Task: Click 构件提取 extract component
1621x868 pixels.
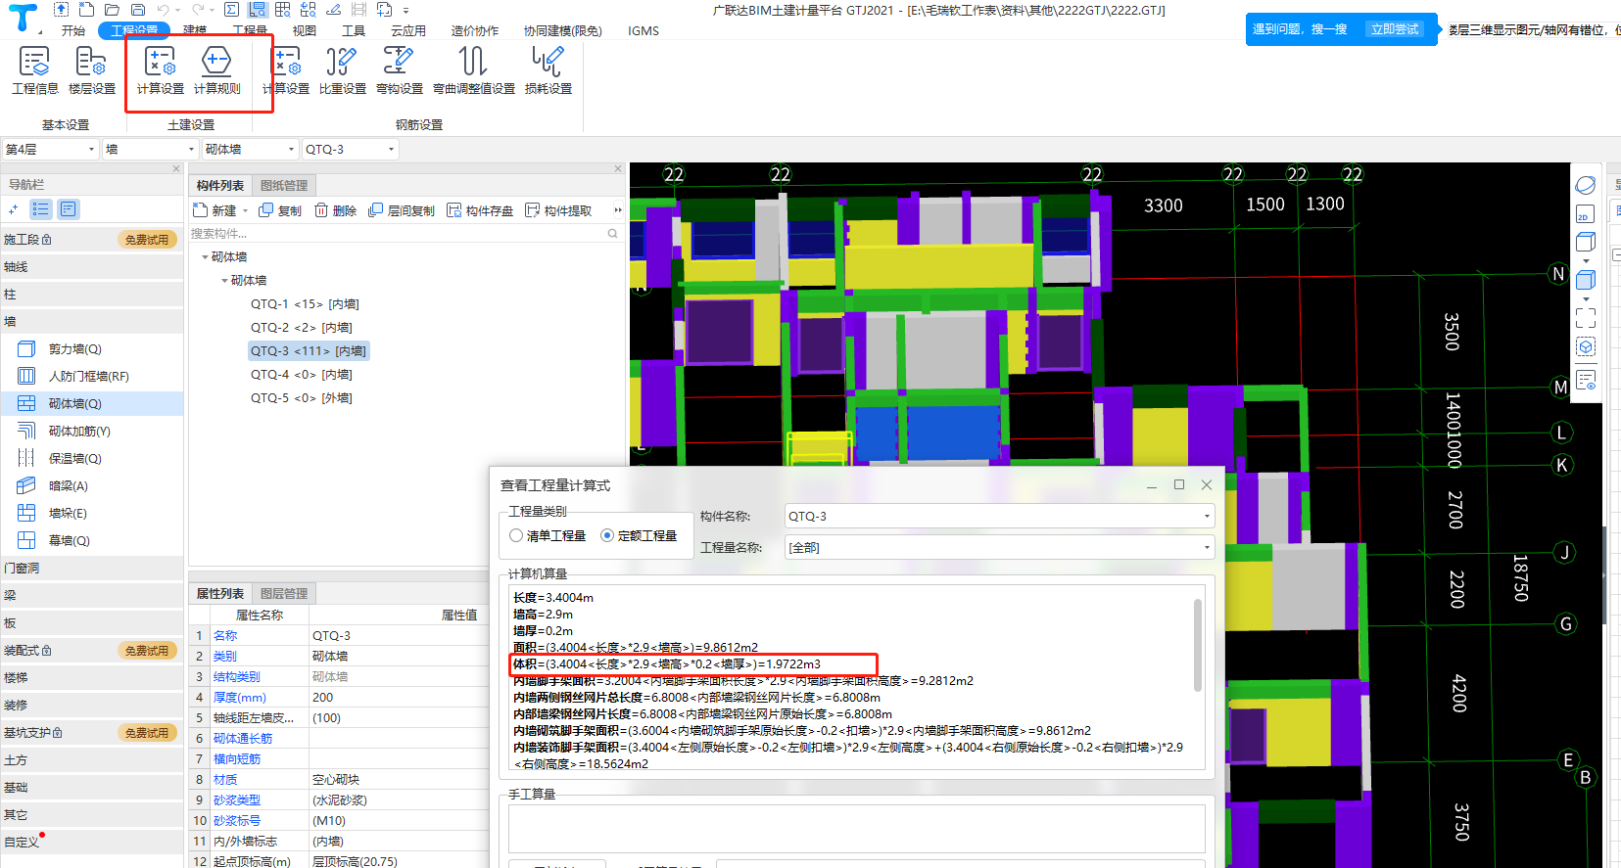Action: point(558,210)
